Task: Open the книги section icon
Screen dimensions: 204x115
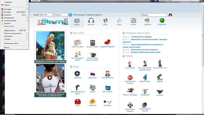Action: coord(134,20)
